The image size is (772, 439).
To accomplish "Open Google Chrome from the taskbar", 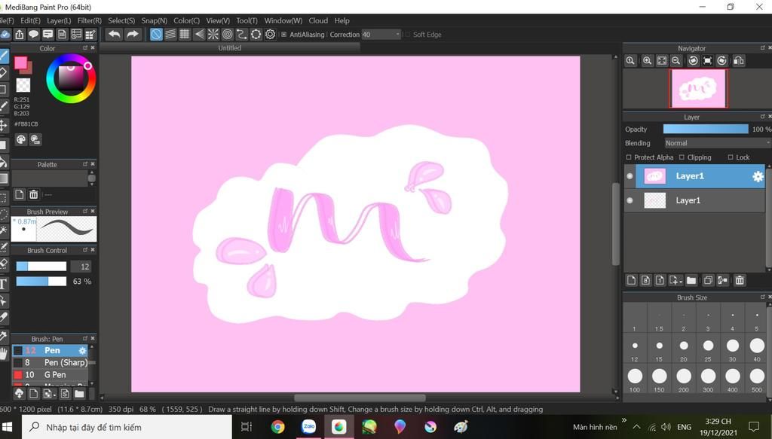I will pos(277,427).
